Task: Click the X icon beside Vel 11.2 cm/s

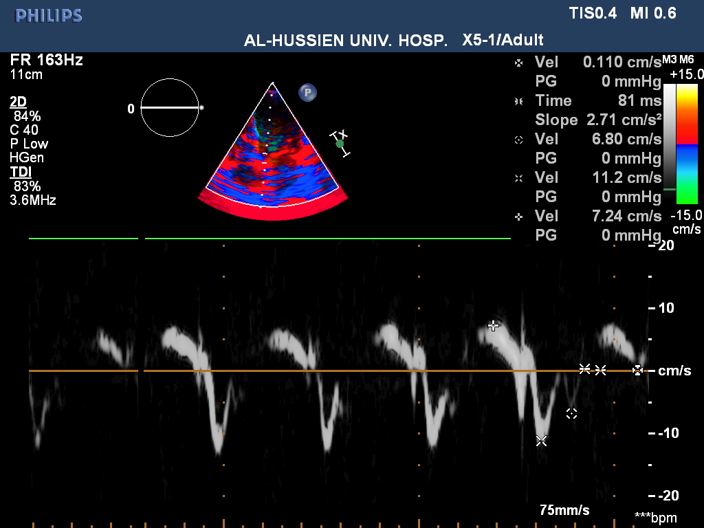Action: 518,178
